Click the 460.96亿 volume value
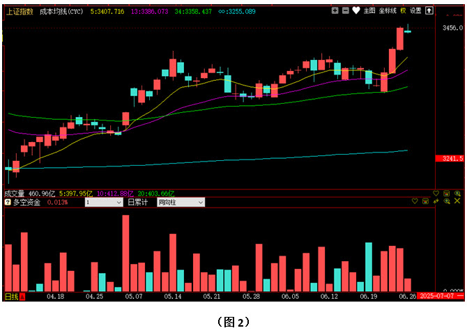This screenshot has height=335, width=467. click(x=42, y=194)
